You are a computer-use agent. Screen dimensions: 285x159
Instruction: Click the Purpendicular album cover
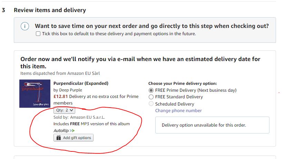pos(35,93)
